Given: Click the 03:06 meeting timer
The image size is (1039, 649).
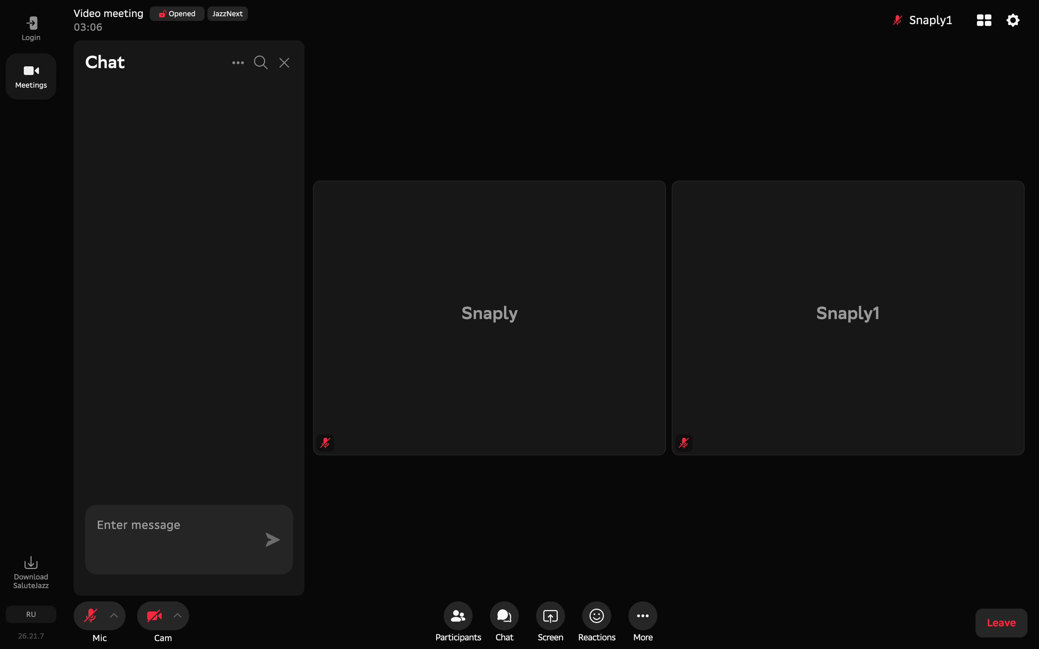Looking at the screenshot, I should [88, 27].
